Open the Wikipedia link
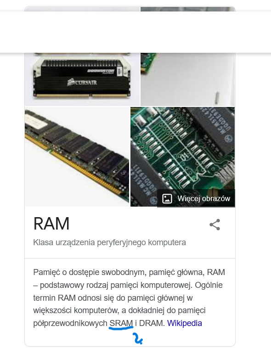The image size is (271, 348). point(184,323)
